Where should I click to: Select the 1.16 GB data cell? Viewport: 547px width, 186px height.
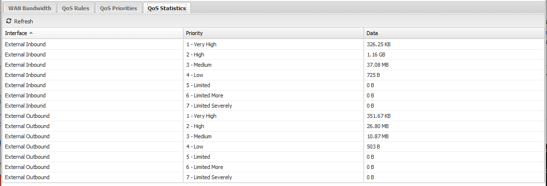click(454, 55)
